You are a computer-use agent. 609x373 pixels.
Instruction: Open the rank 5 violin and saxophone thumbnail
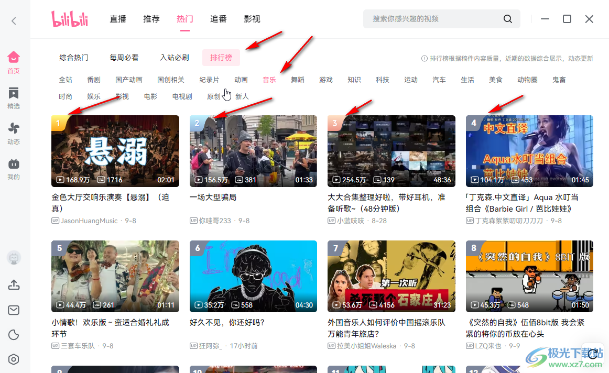point(115,277)
